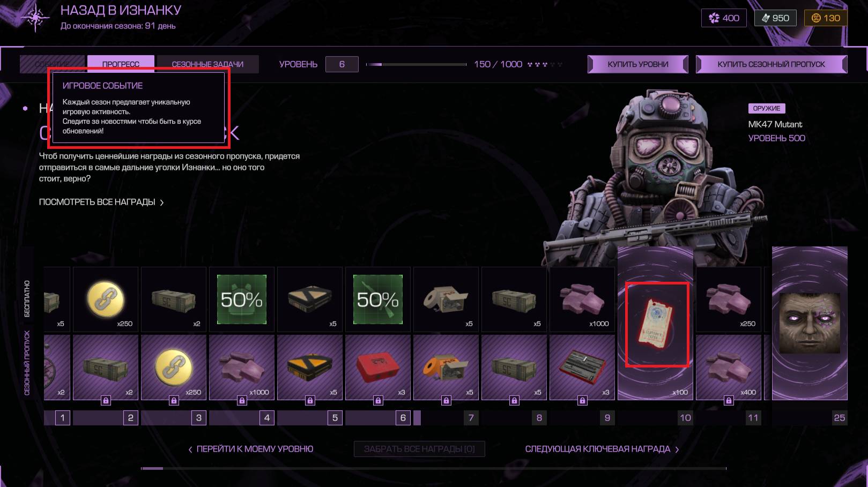Click the ticket currency counter showing 950
This screenshot has height=487, width=868.
[775, 18]
